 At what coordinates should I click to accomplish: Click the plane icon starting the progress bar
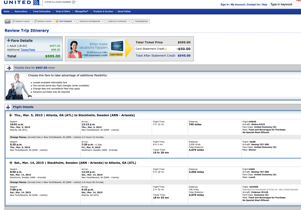pyautogui.click(x=8, y=21)
